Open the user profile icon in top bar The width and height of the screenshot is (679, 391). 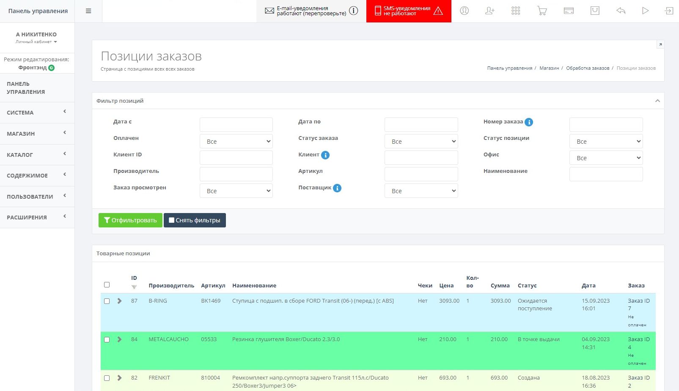coord(464,11)
